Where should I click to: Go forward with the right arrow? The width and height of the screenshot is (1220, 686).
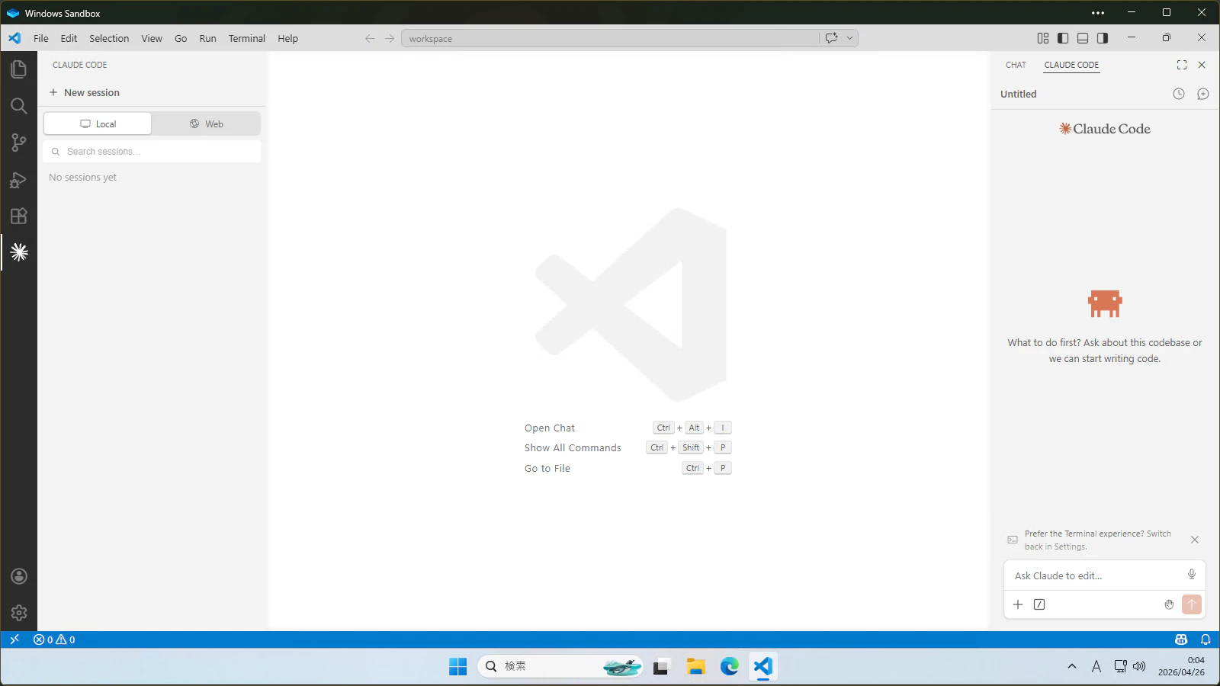pyautogui.click(x=390, y=38)
